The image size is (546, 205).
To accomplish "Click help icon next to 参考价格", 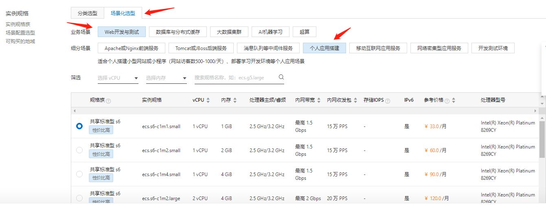I will coord(447,100).
